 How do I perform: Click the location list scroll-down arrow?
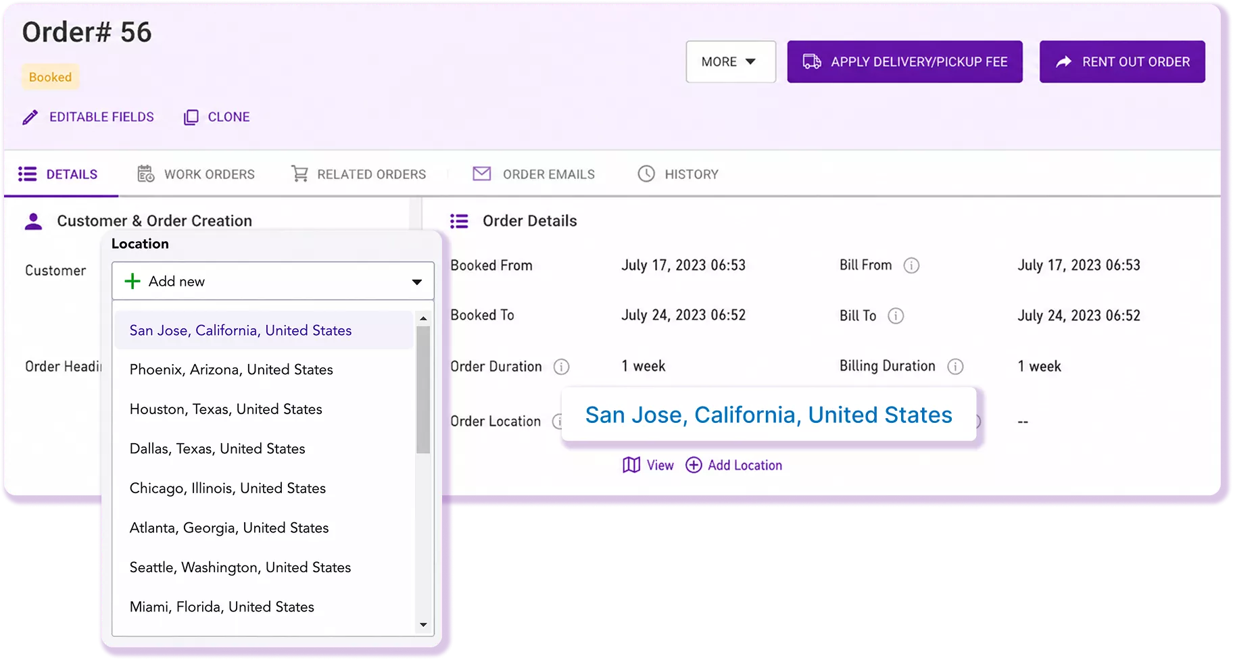(423, 625)
